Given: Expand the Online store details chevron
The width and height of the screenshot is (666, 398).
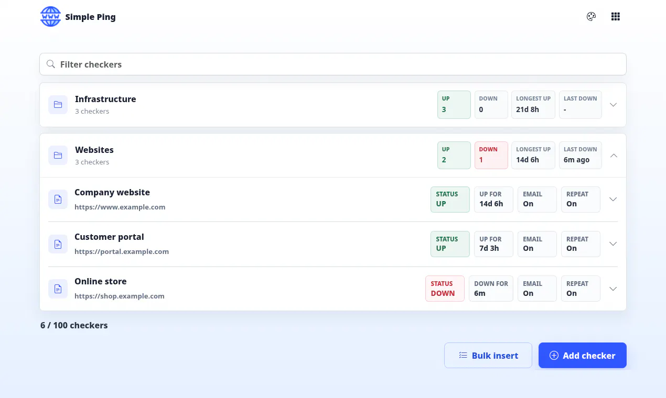Looking at the screenshot, I should pos(613,289).
